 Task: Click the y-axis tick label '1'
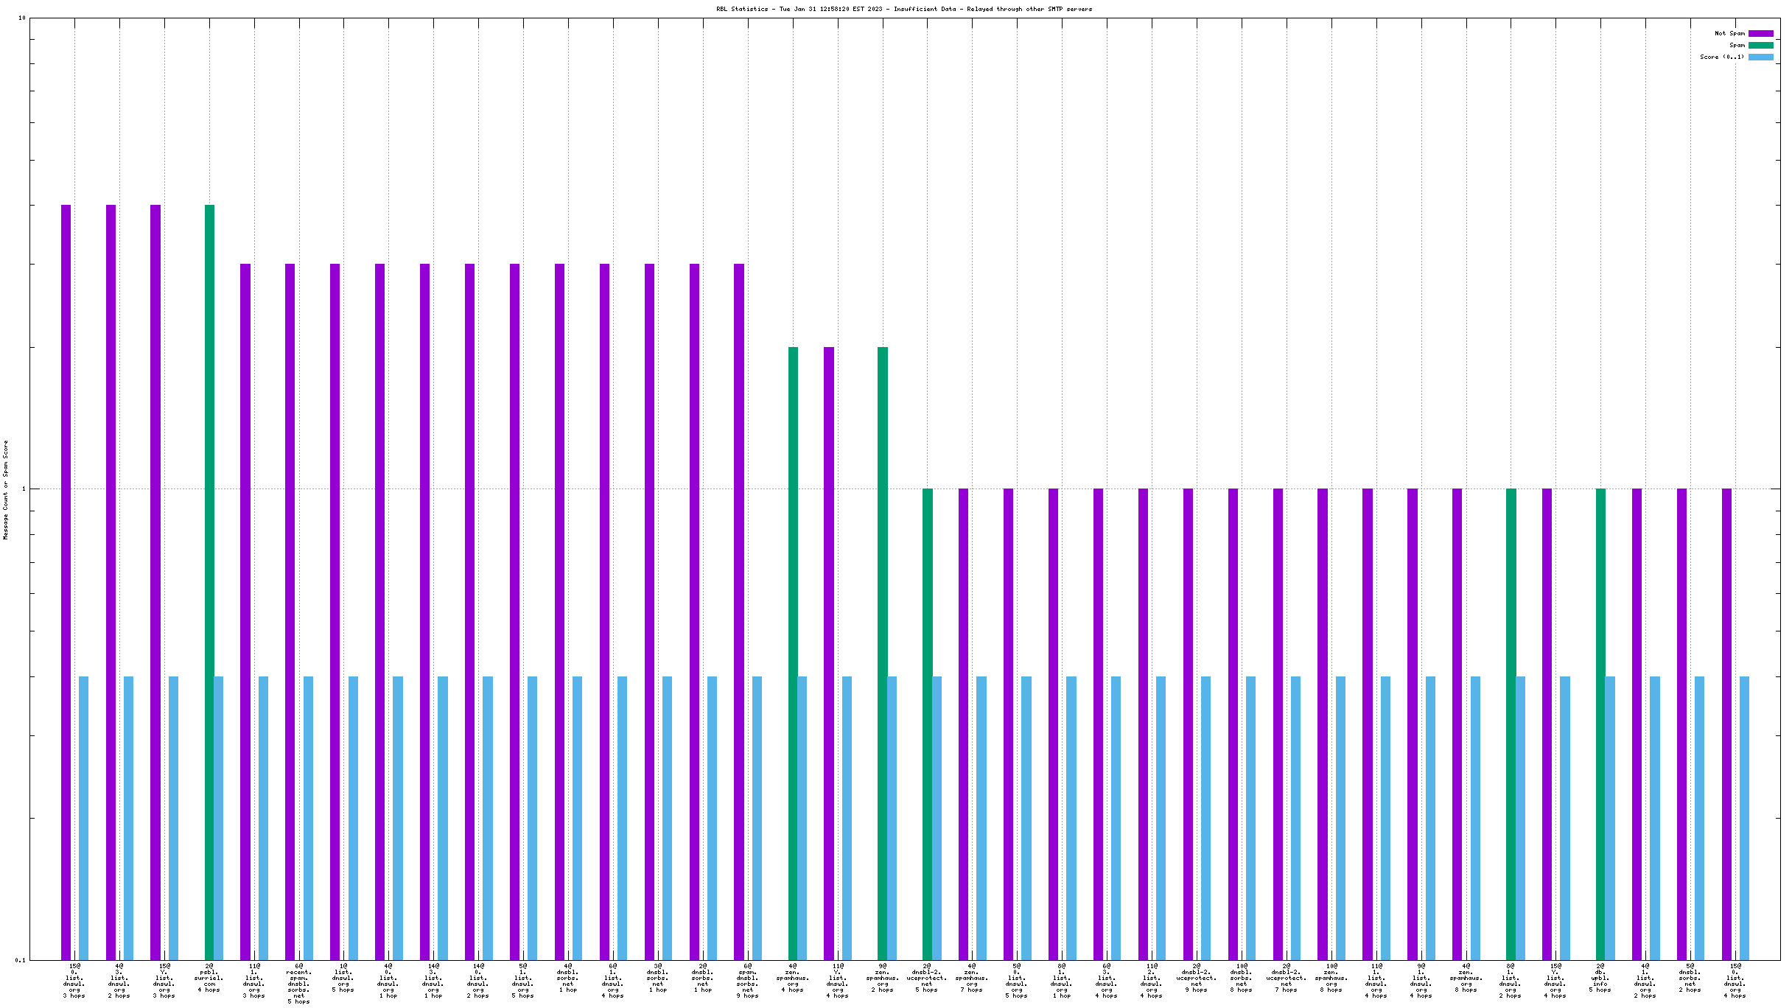click(24, 489)
